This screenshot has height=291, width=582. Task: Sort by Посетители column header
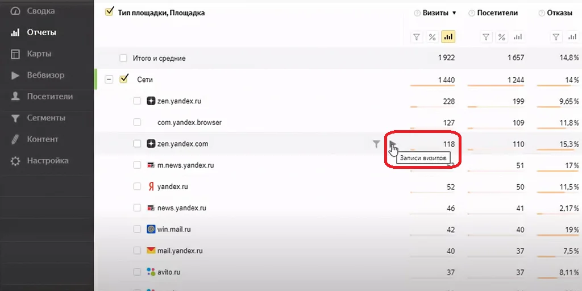pos(497,13)
